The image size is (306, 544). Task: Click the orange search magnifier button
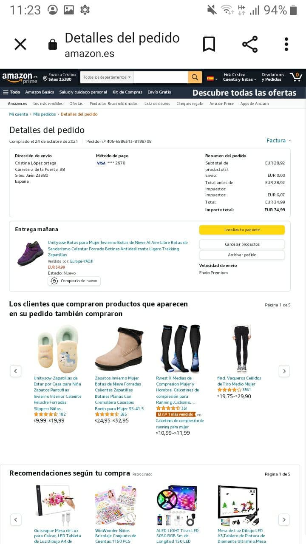(x=195, y=77)
